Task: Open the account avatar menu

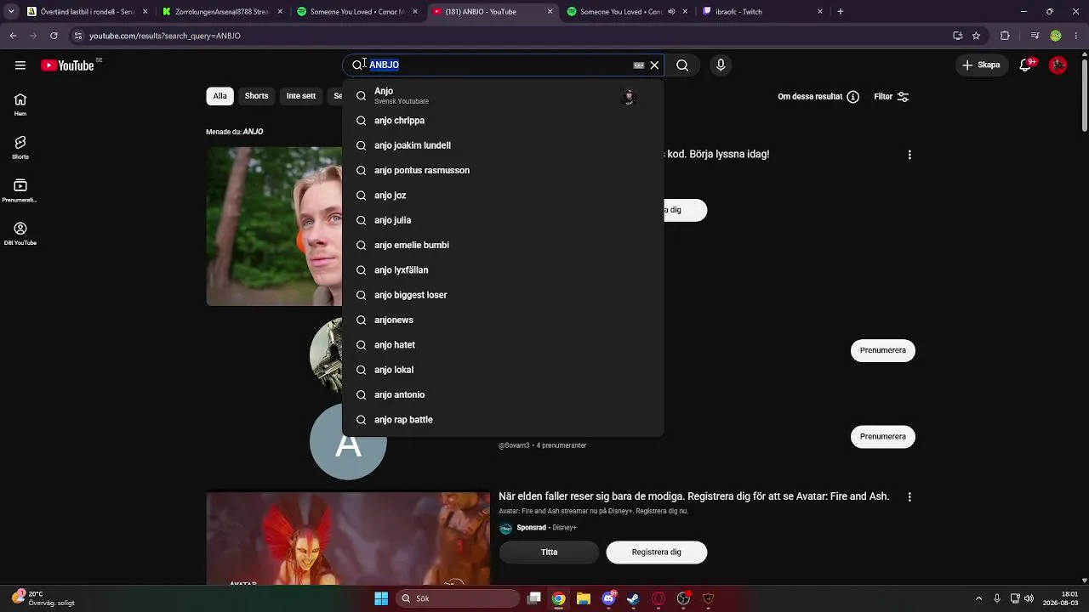Action: tap(1058, 65)
